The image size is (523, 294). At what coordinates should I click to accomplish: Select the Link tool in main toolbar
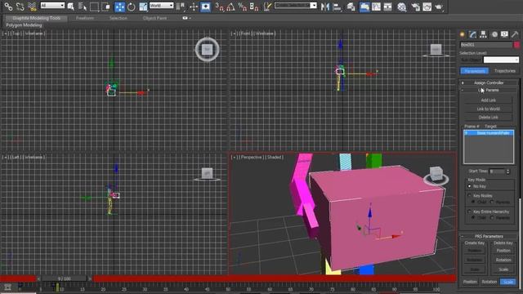coord(8,7)
